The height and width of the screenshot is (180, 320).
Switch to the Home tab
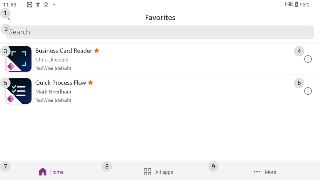click(x=51, y=171)
